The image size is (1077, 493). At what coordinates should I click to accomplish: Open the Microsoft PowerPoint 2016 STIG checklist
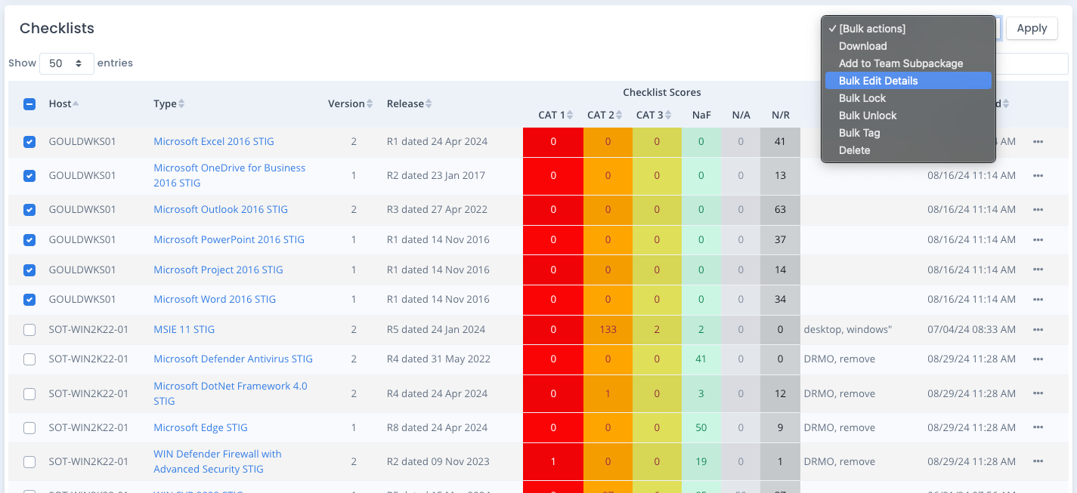point(229,240)
